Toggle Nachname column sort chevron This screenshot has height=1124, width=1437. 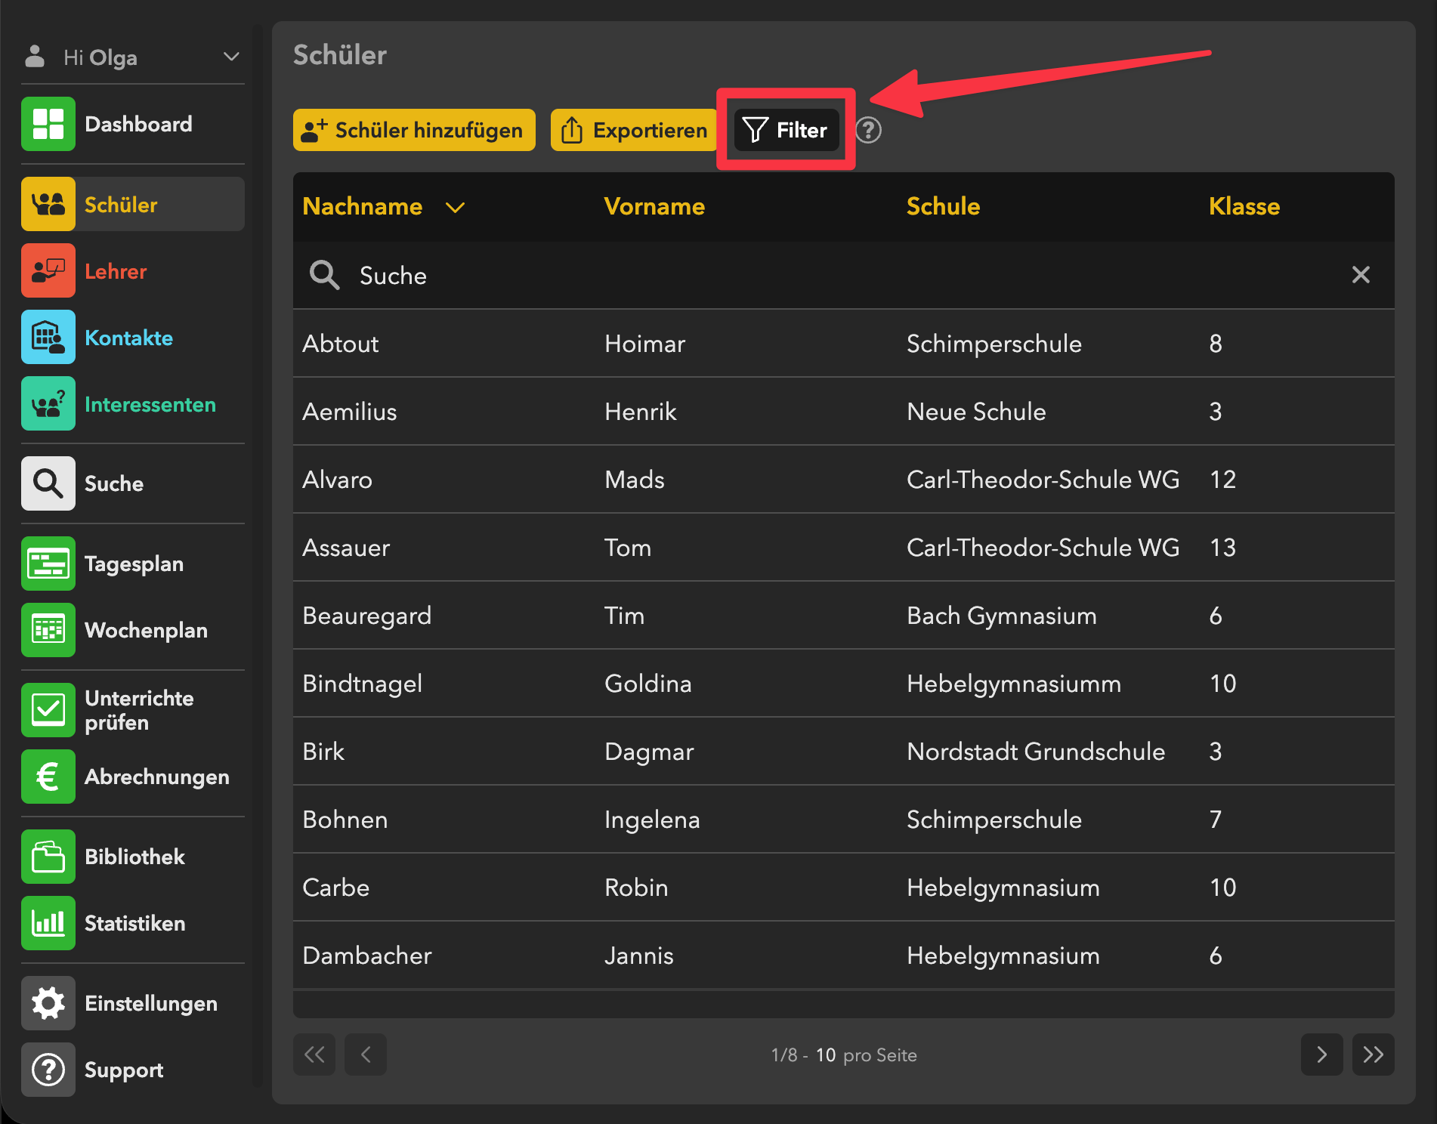[x=455, y=208]
